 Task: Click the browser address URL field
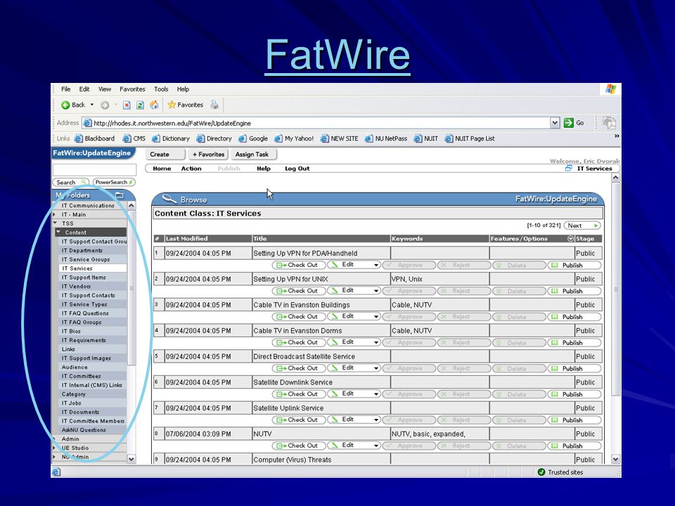(316, 123)
